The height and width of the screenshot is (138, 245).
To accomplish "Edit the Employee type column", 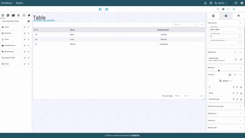I will 237,99.
